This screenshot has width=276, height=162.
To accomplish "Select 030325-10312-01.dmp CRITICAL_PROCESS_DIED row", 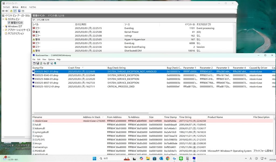I will click(153, 86).
